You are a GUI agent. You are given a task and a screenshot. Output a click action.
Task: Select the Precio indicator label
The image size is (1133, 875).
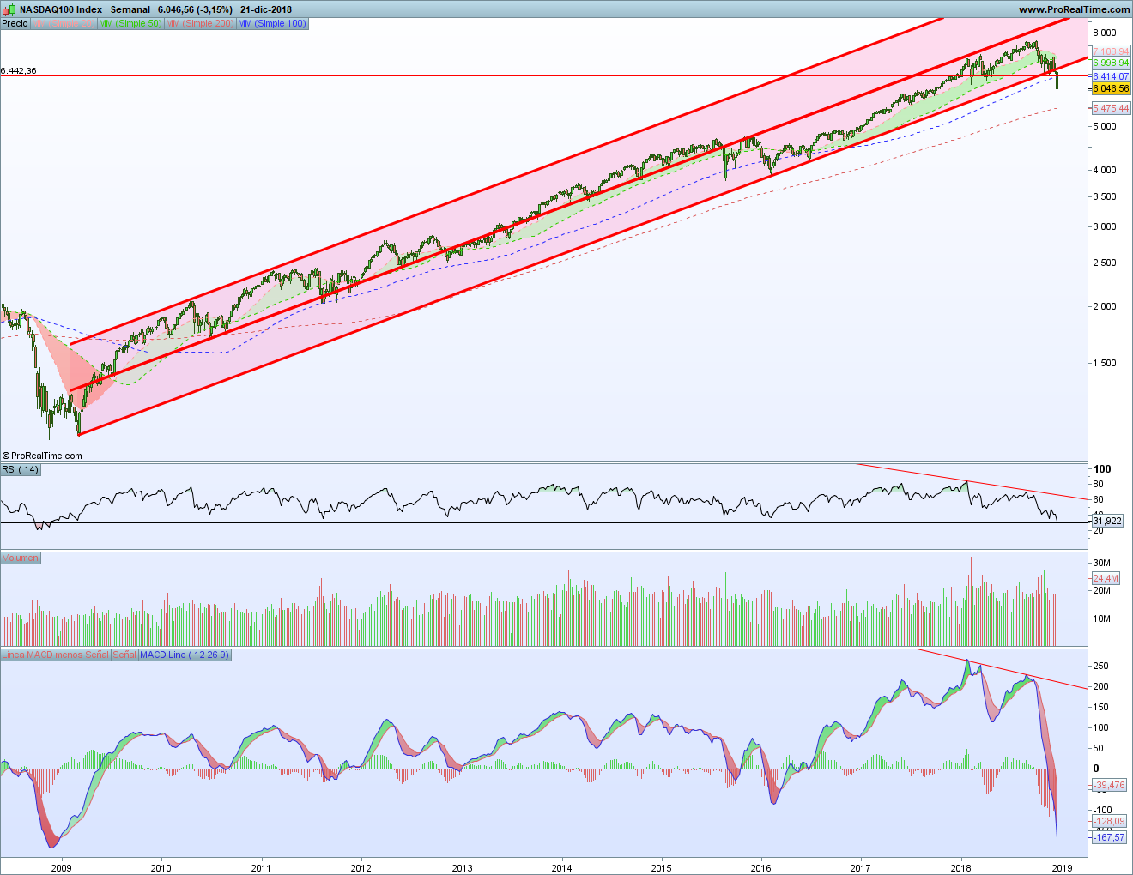(15, 23)
